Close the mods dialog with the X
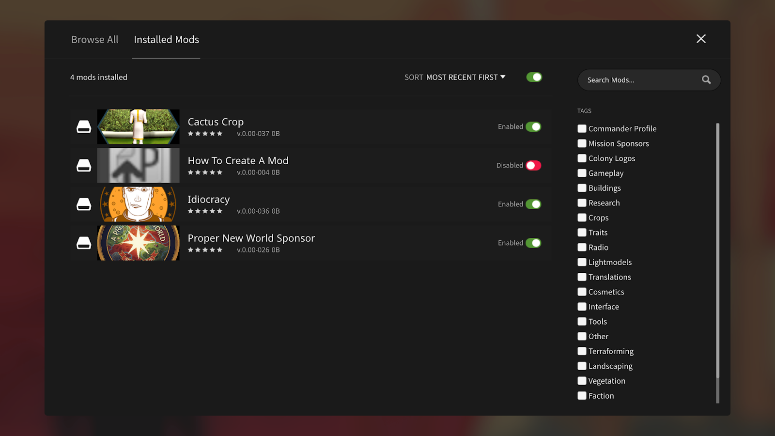Screen dimensions: 775x436 (701, 39)
